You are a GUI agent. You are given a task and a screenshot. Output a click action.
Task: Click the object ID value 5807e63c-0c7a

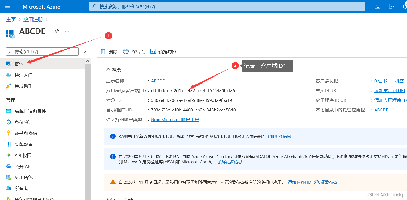pos(191,100)
